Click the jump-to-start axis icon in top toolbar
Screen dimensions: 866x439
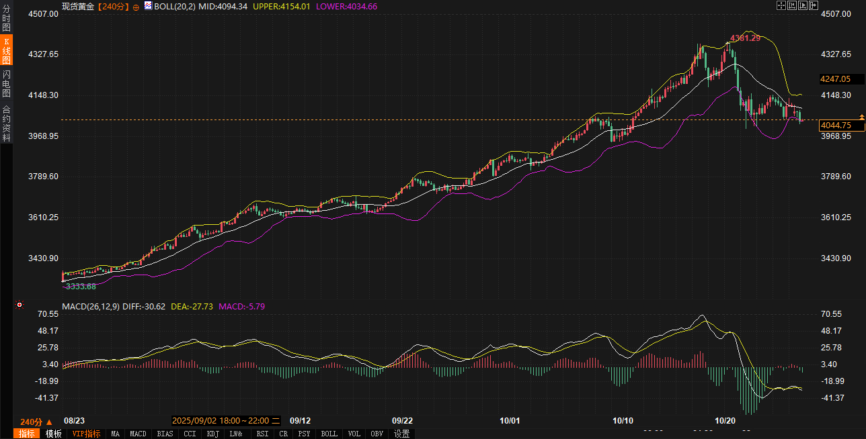point(792,5)
